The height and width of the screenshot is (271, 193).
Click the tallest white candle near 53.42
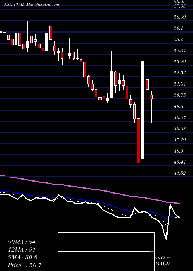(143, 110)
